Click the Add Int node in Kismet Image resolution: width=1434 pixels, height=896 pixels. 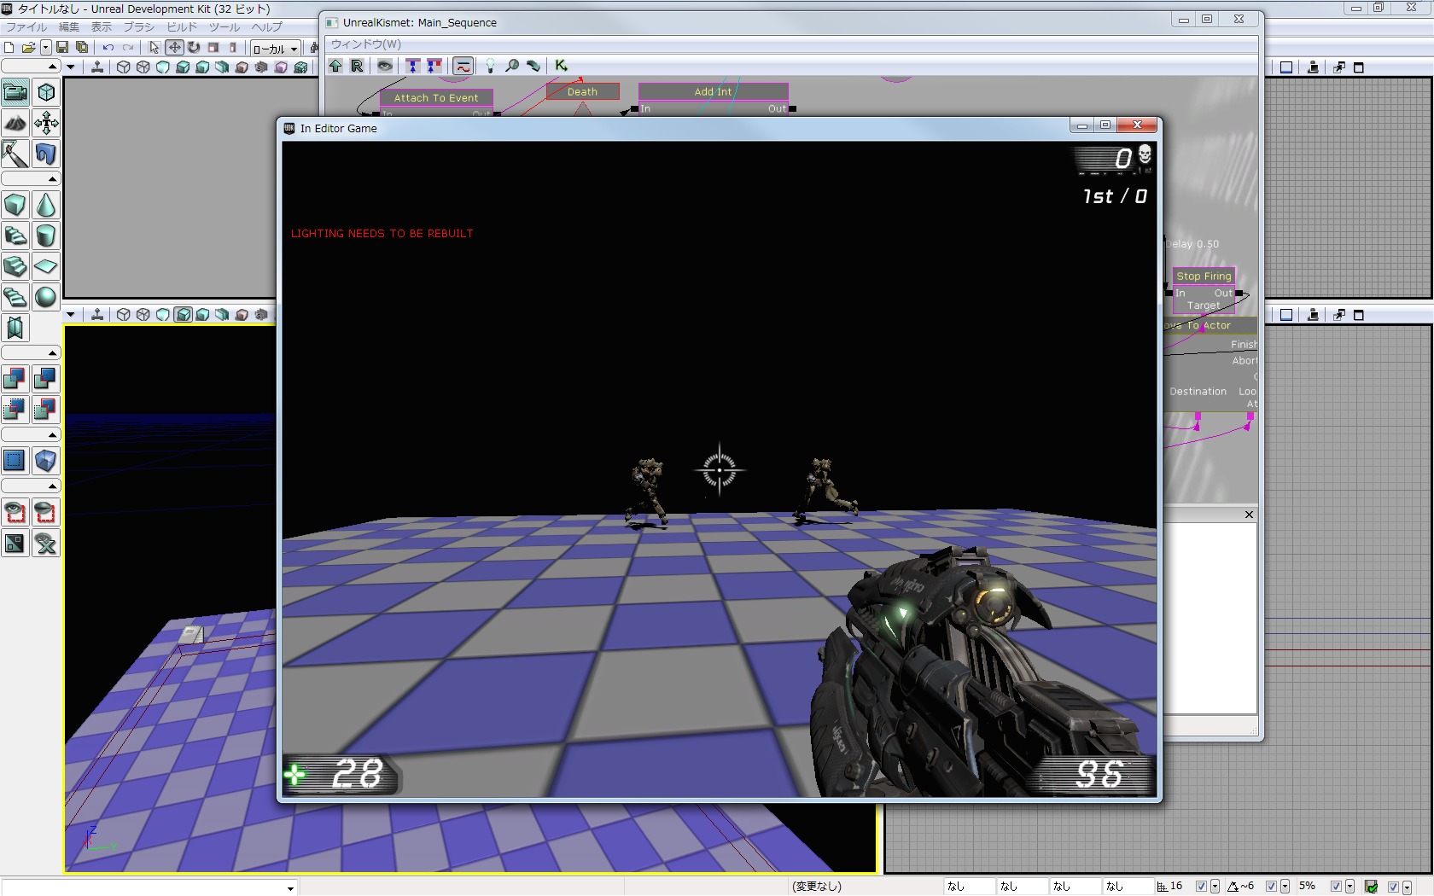pyautogui.click(x=712, y=92)
